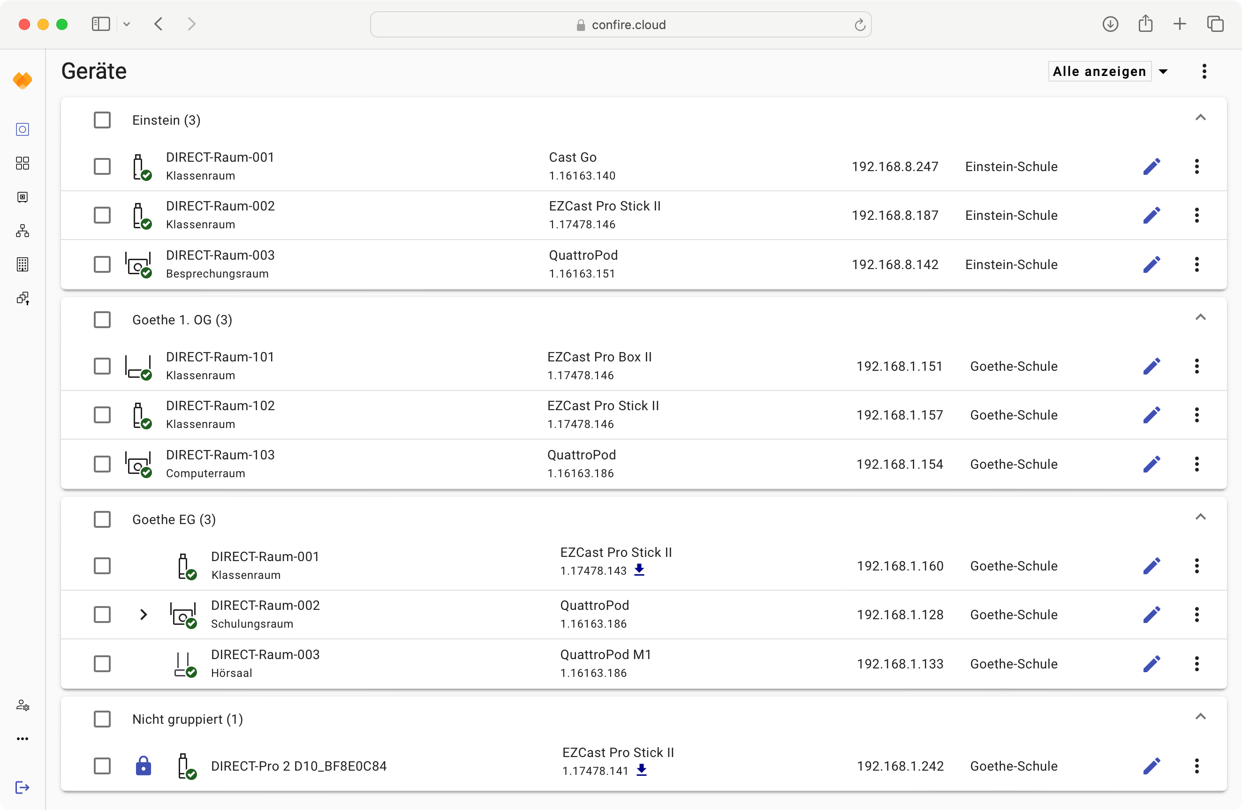
Task: Open the user settings sidebar icon
Action: 23,705
